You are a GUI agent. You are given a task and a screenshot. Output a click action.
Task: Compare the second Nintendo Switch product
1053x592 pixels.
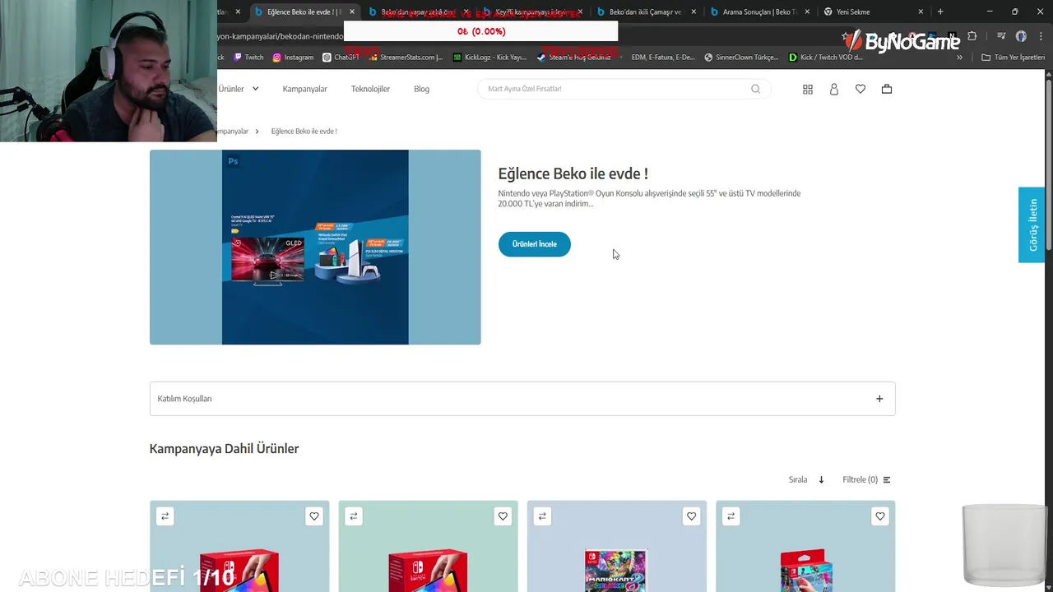354,516
